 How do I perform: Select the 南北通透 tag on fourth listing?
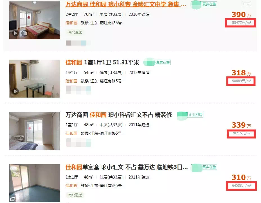click(x=75, y=195)
